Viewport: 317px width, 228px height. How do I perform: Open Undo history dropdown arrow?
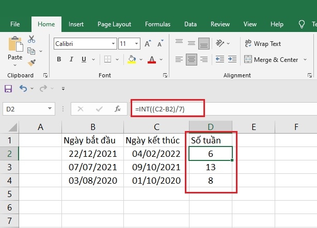pos(32,88)
